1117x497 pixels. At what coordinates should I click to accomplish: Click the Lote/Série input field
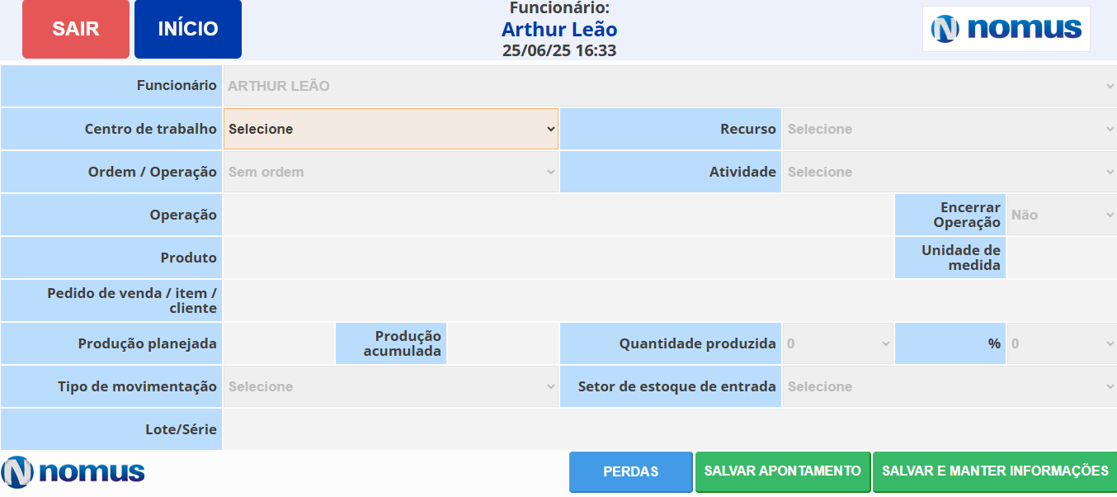(x=669, y=429)
